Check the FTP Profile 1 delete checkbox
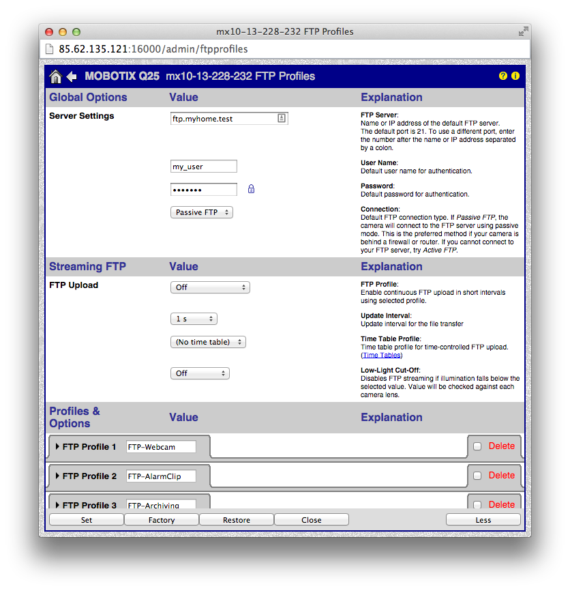The height and width of the screenshot is (591, 570). coord(477,446)
